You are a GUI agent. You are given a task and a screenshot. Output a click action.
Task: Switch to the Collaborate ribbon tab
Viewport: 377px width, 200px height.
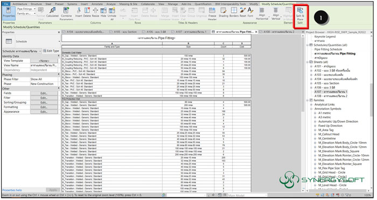tap(148, 4)
